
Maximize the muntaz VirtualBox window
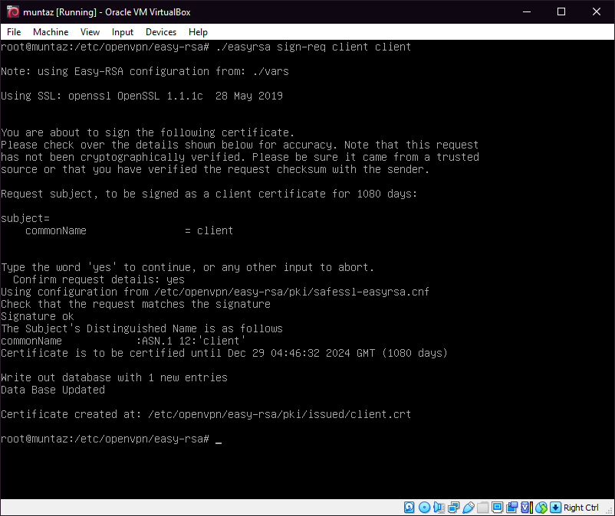coord(561,11)
